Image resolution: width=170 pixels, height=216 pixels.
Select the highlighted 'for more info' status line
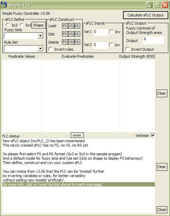(x=78, y=184)
